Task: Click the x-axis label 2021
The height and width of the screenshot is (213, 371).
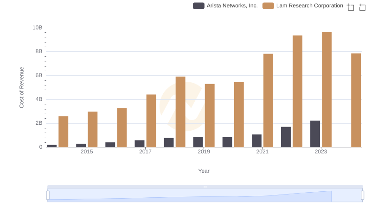Action: click(262, 152)
